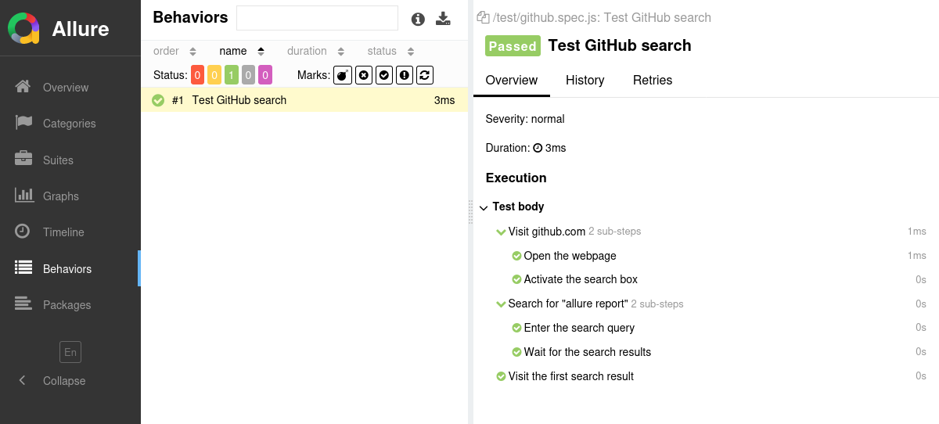Collapse the Search for "allure report" step
The height and width of the screenshot is (424, 939).
click(501, 304)
